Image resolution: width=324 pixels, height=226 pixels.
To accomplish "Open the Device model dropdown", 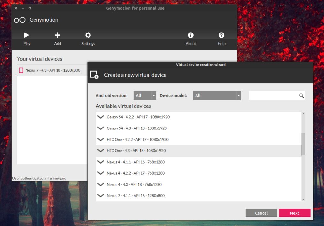I will click(x=217, y=96).
